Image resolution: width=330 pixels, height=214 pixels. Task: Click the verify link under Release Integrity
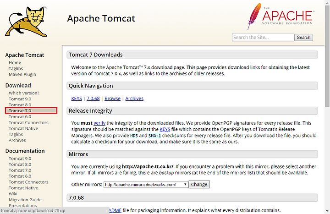coord(99,123)
